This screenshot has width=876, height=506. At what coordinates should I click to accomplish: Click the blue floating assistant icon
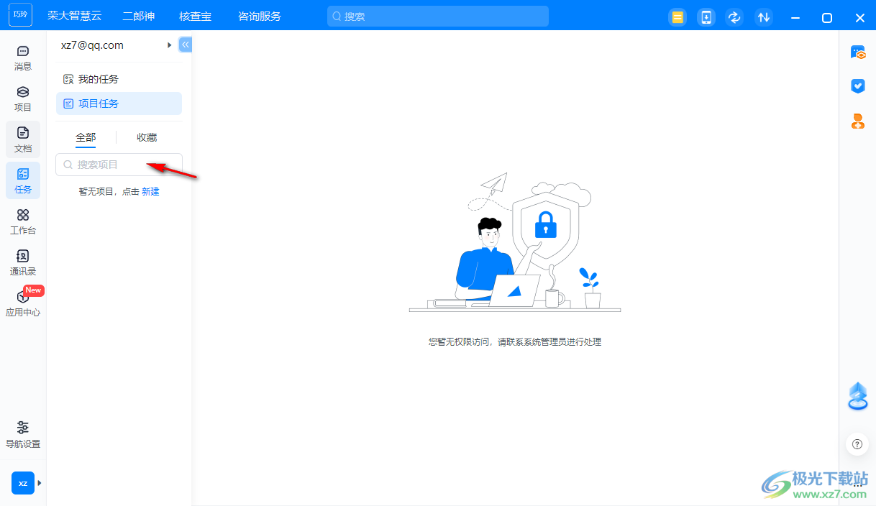857,397
